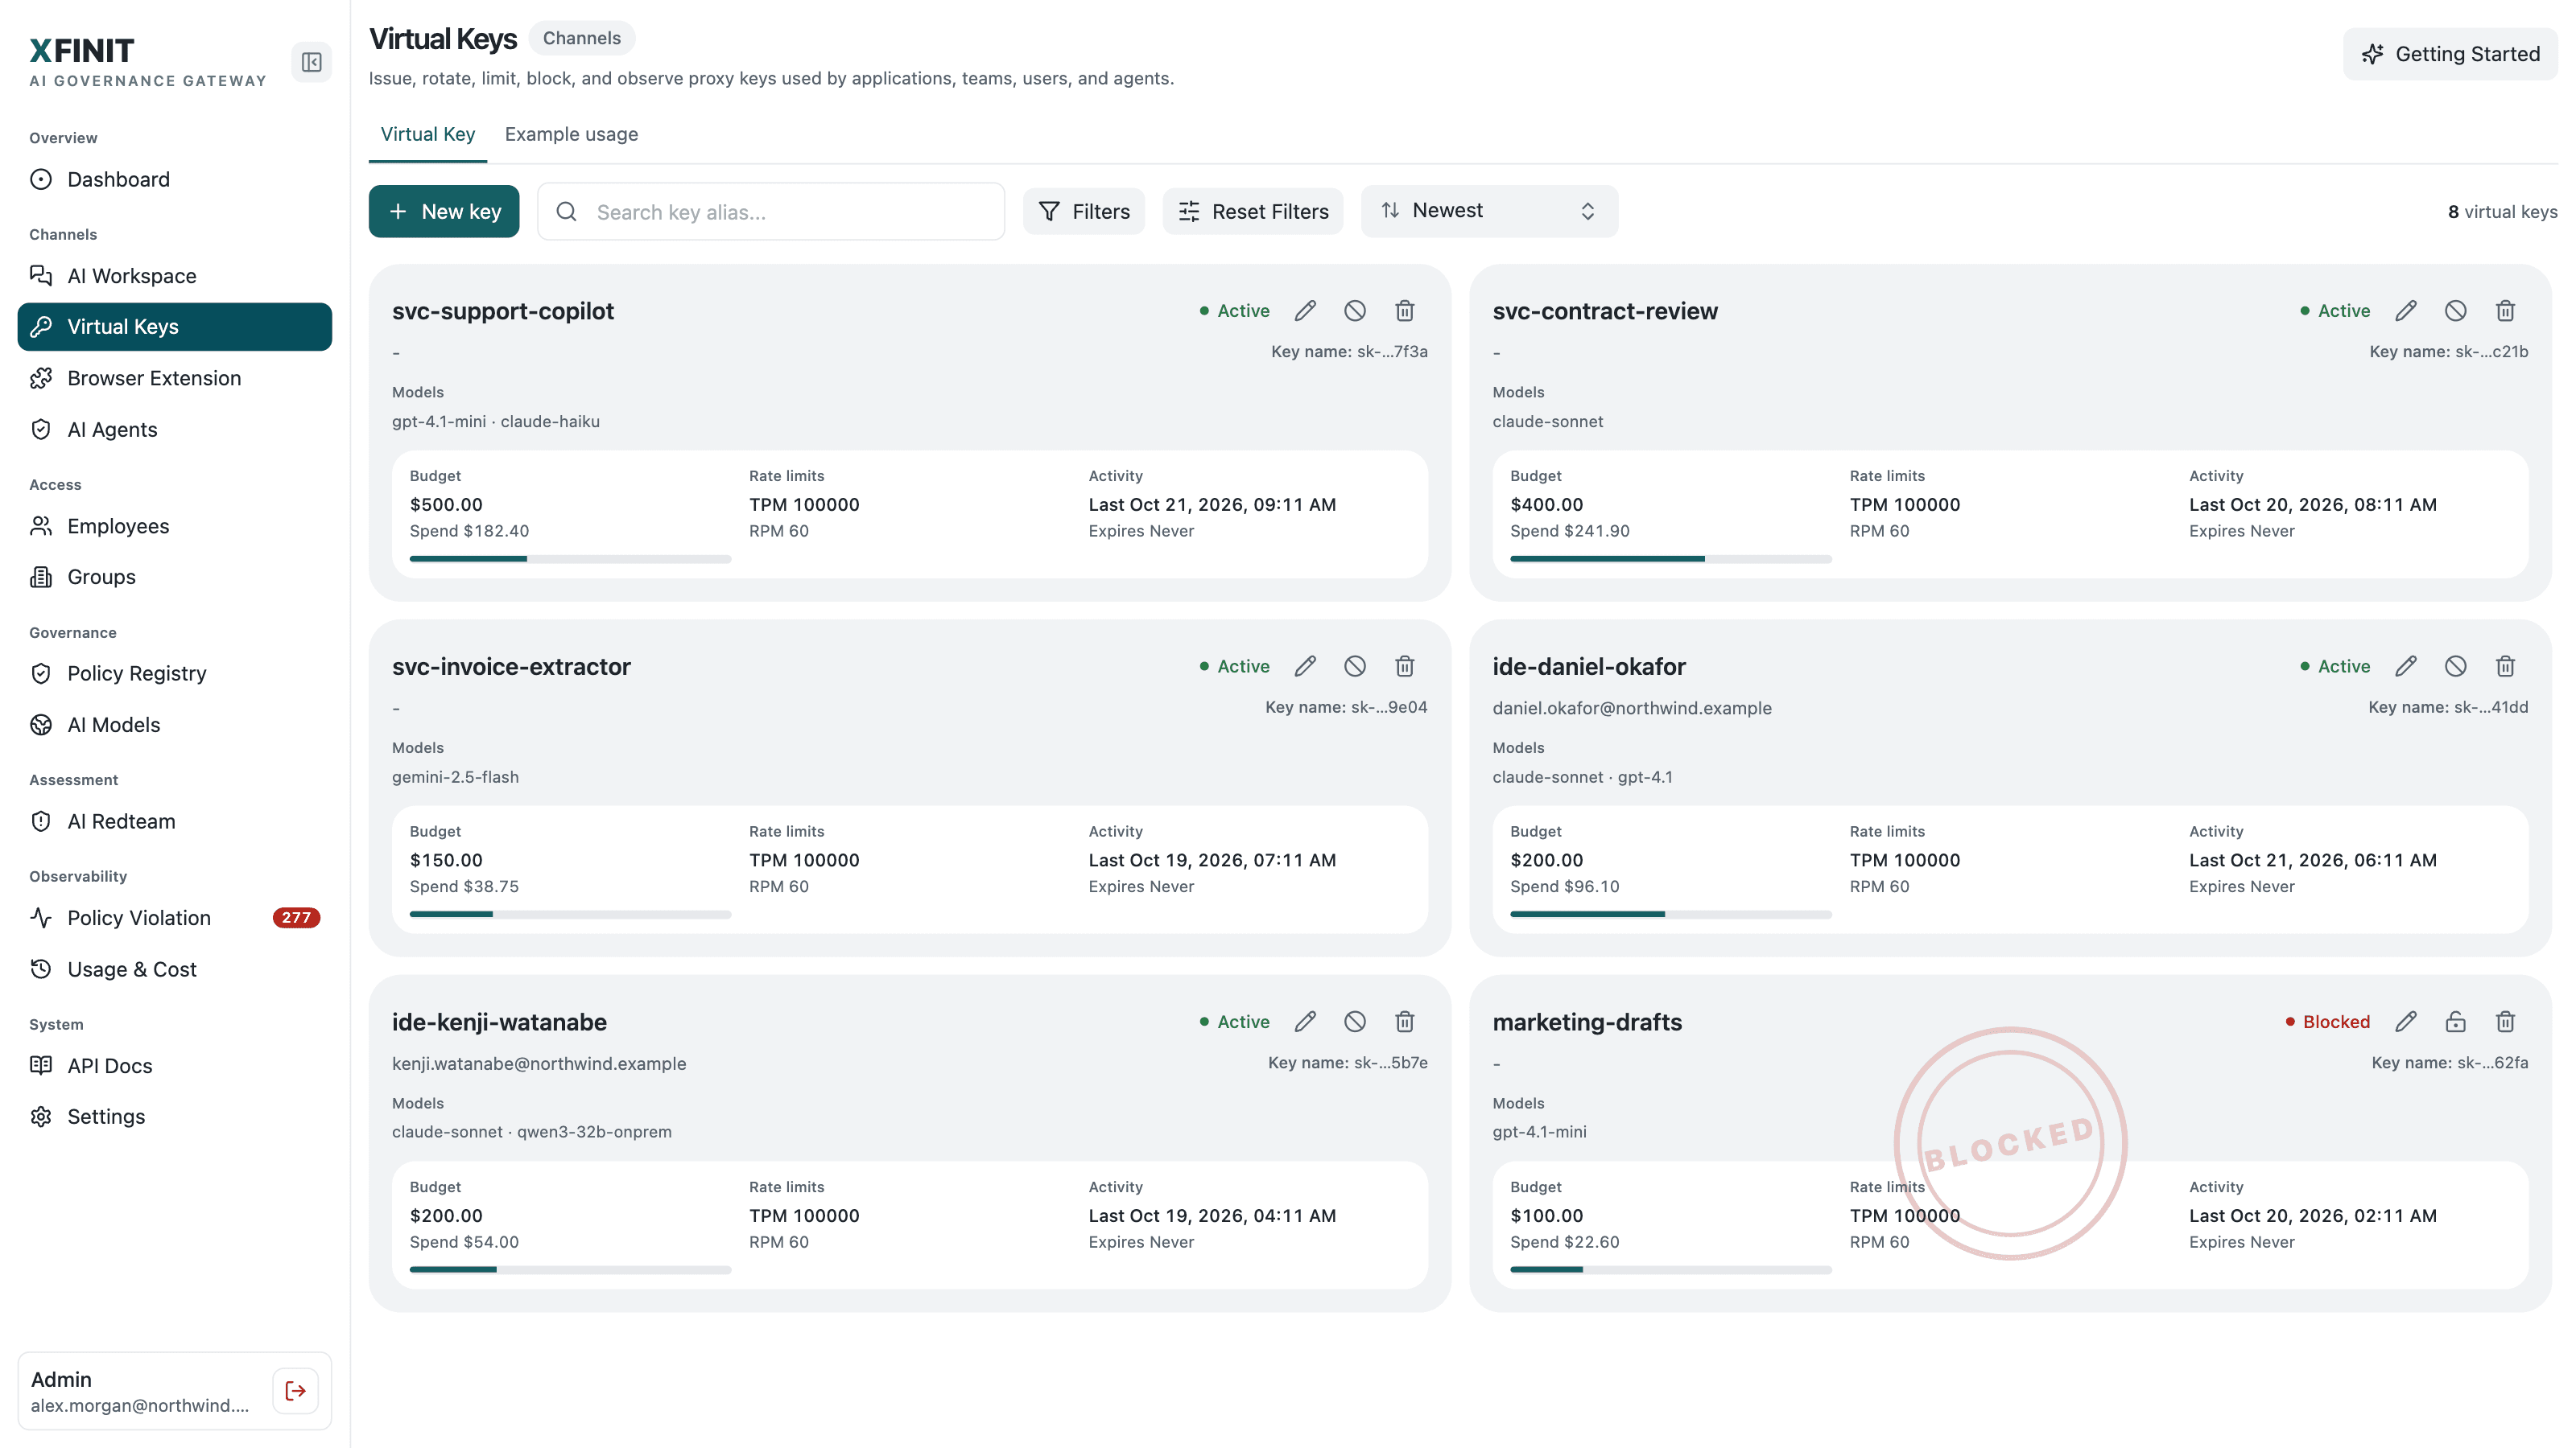Screen dimensions: 2576x1448
Task: Go to AI Workspace in sidebar
Action: (x=175, y=276)
